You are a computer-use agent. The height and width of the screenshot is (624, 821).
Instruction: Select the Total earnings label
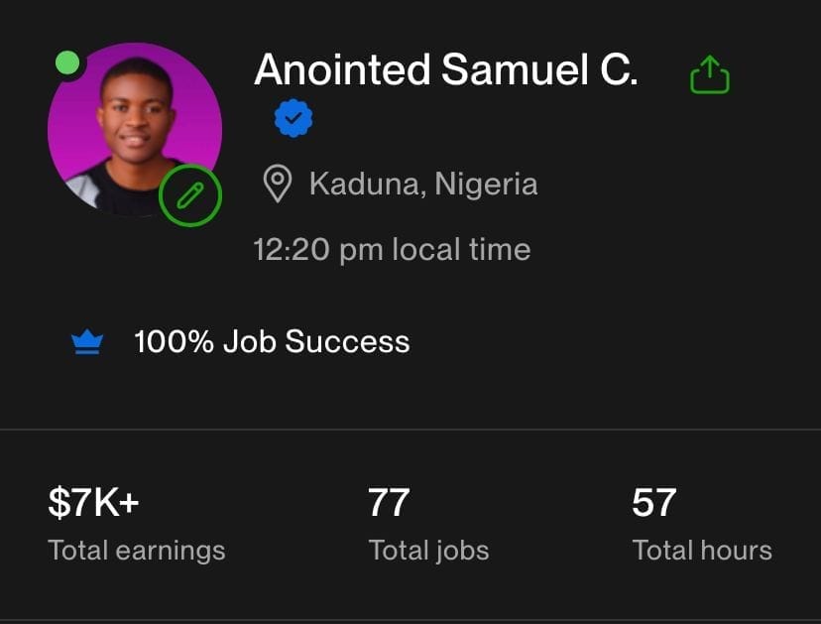click(137, 551)
